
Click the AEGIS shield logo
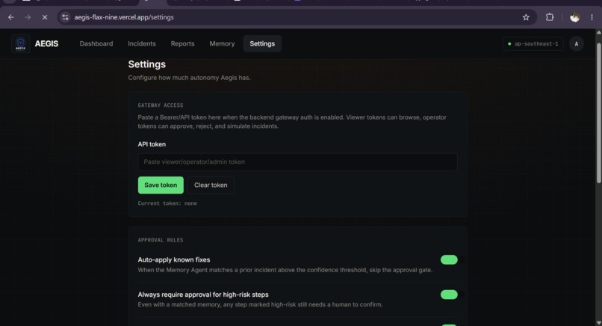pyautogui.click(x=21, y=44)
